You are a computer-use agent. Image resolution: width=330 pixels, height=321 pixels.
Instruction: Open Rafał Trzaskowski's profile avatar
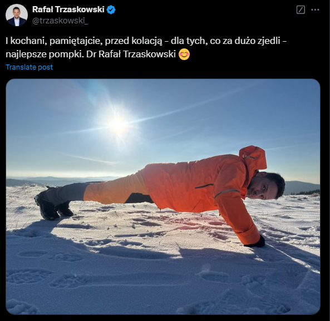pos(16,15)
